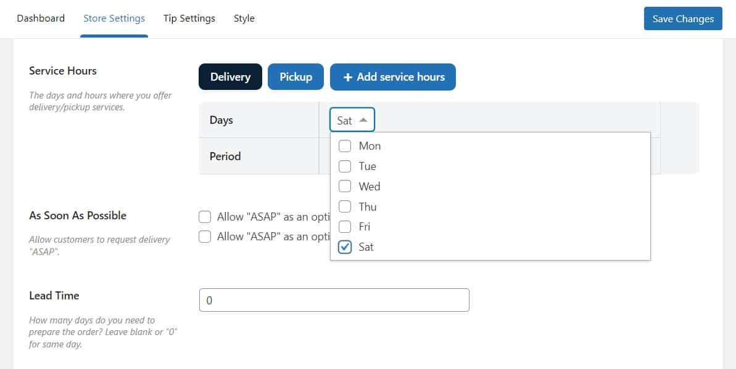The height and width of the screenshot is (369, 736).
Task: Select the Delivery service button
Action: pos(230,77)
